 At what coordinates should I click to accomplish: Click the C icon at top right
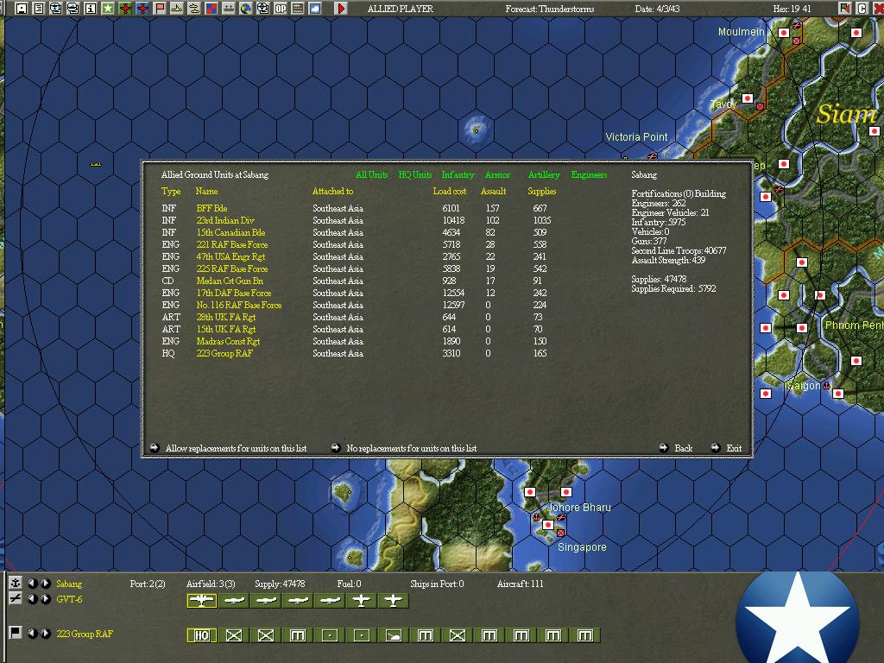click(x=862, y=9)
